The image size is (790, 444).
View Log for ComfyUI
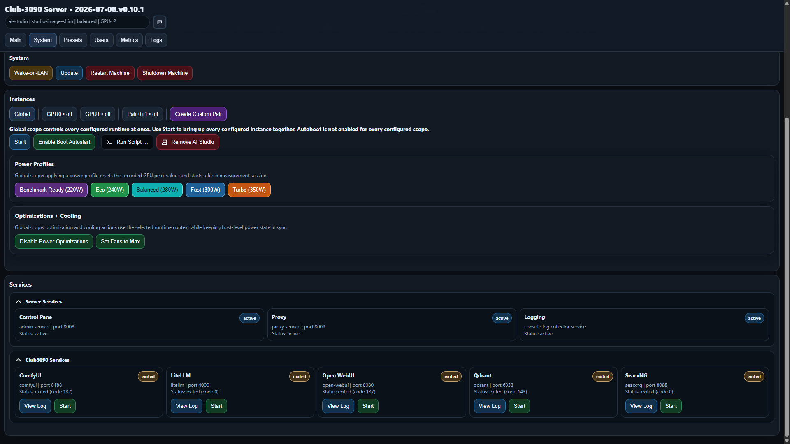click(35, 406)
